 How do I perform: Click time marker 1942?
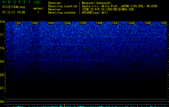(x=34, y=23)
